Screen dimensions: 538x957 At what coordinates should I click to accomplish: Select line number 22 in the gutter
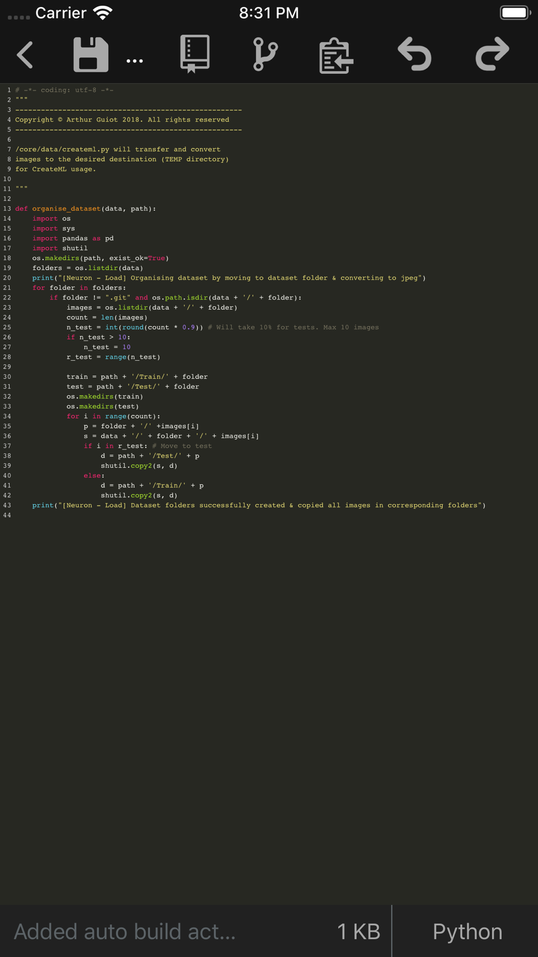(x=7, y=298)
